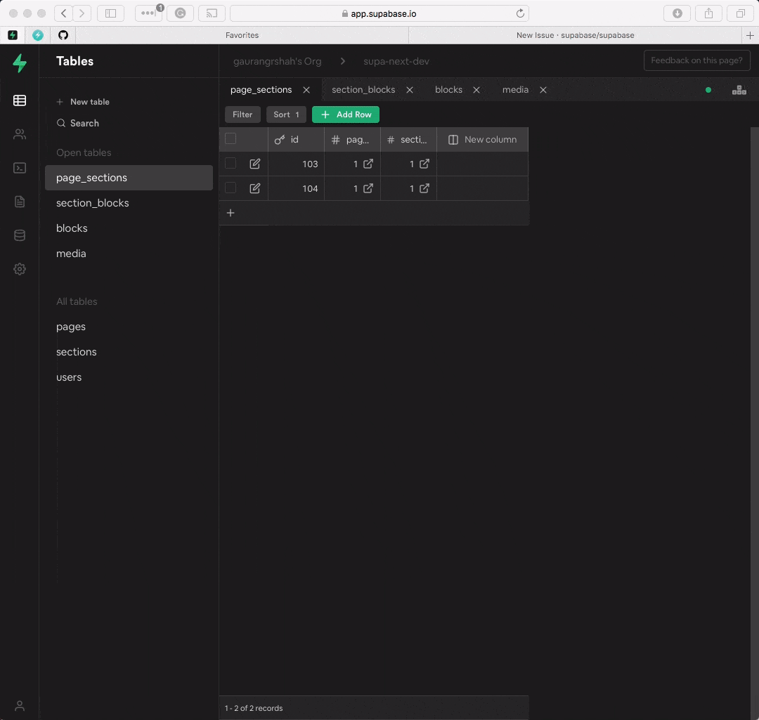Click the Supabase logo at the top

point(19,63)
